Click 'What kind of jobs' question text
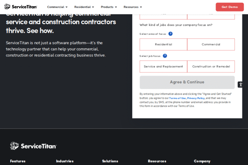 pos(176,25)
